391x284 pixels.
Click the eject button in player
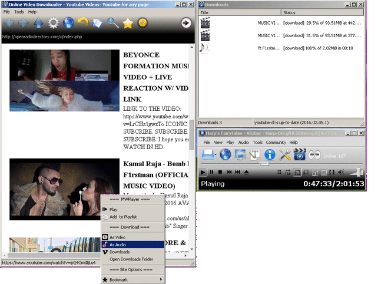246,172
